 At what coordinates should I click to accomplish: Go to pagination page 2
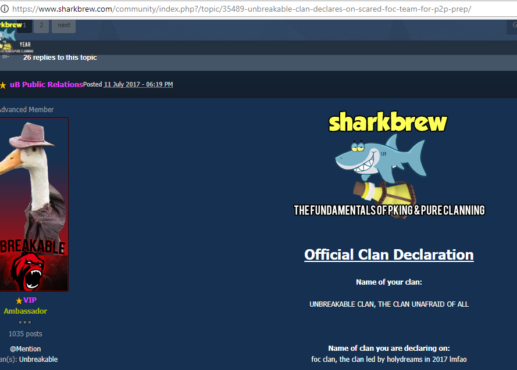click(x=41, y=26)
